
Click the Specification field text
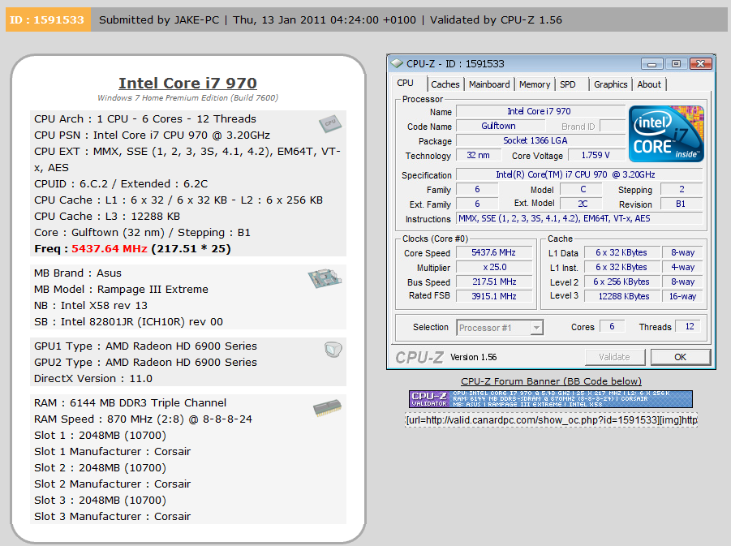pyautogui.click(x=579, y=174)
